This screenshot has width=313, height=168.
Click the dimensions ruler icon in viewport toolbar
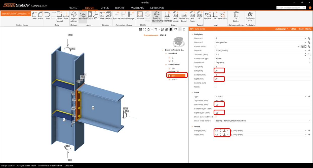coord(140,29)
